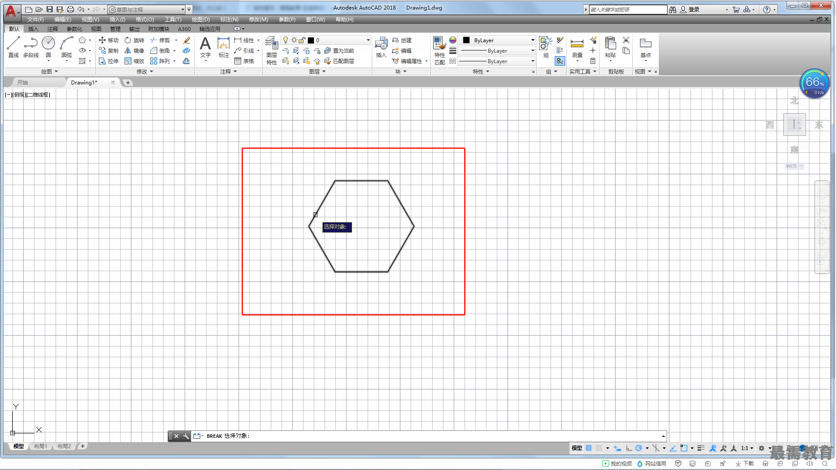Click the Save icon in quick access toolbar
Viewport: 836px width, 470px height.
pos(50,9)
